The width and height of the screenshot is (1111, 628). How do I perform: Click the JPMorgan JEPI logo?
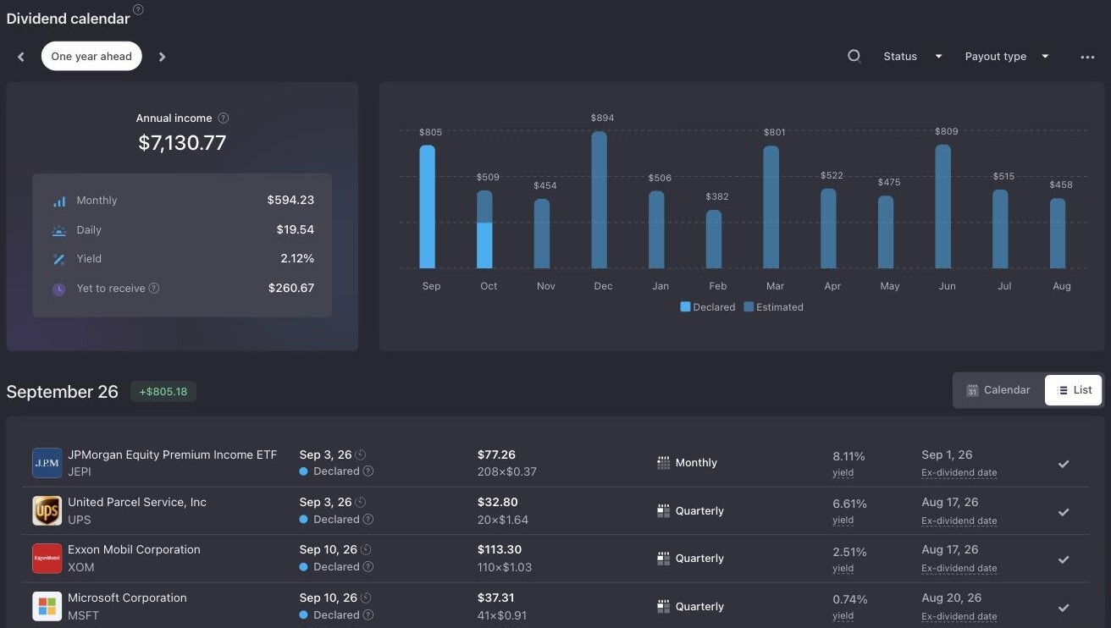(x=47, y=463)
